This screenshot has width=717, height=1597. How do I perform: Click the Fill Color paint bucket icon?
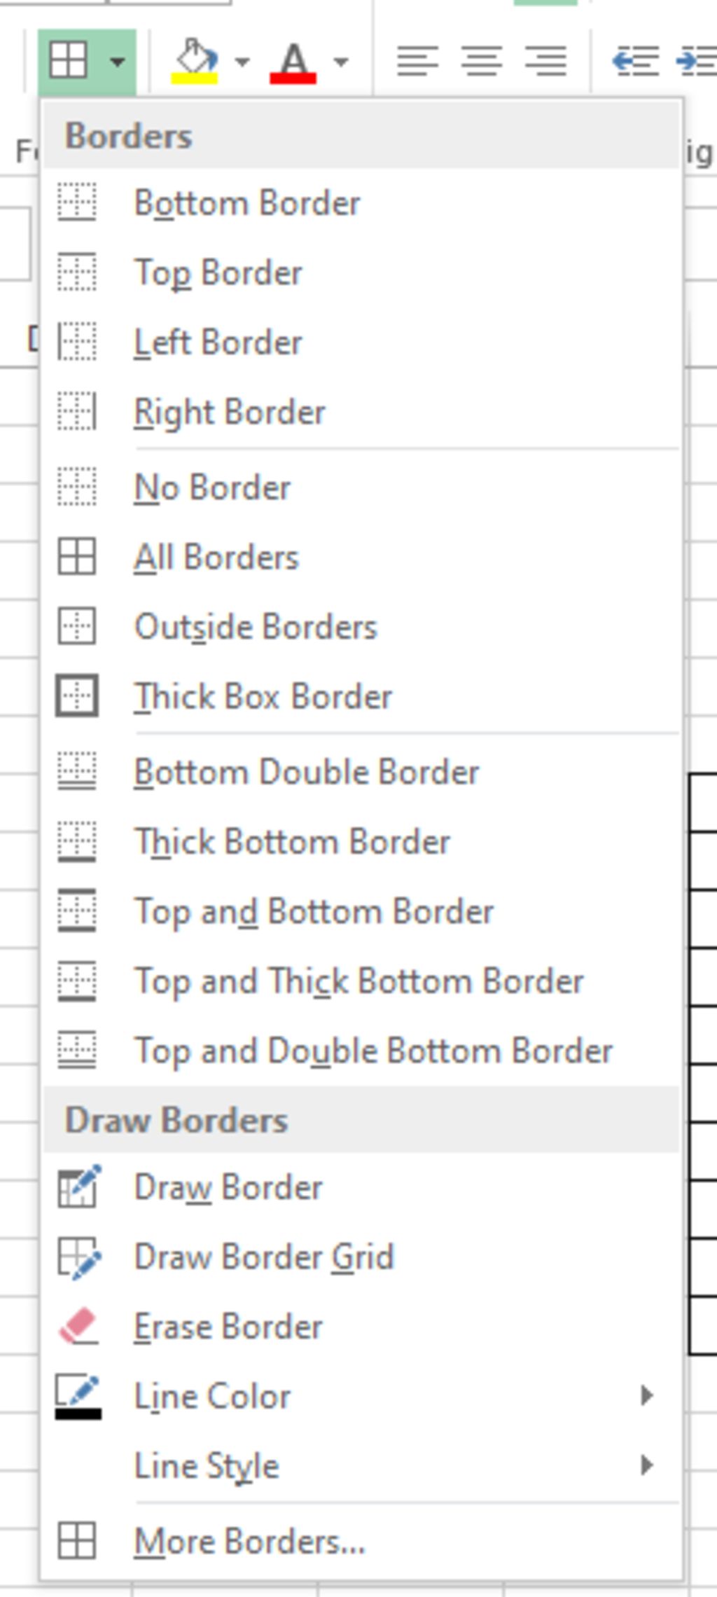194,61
